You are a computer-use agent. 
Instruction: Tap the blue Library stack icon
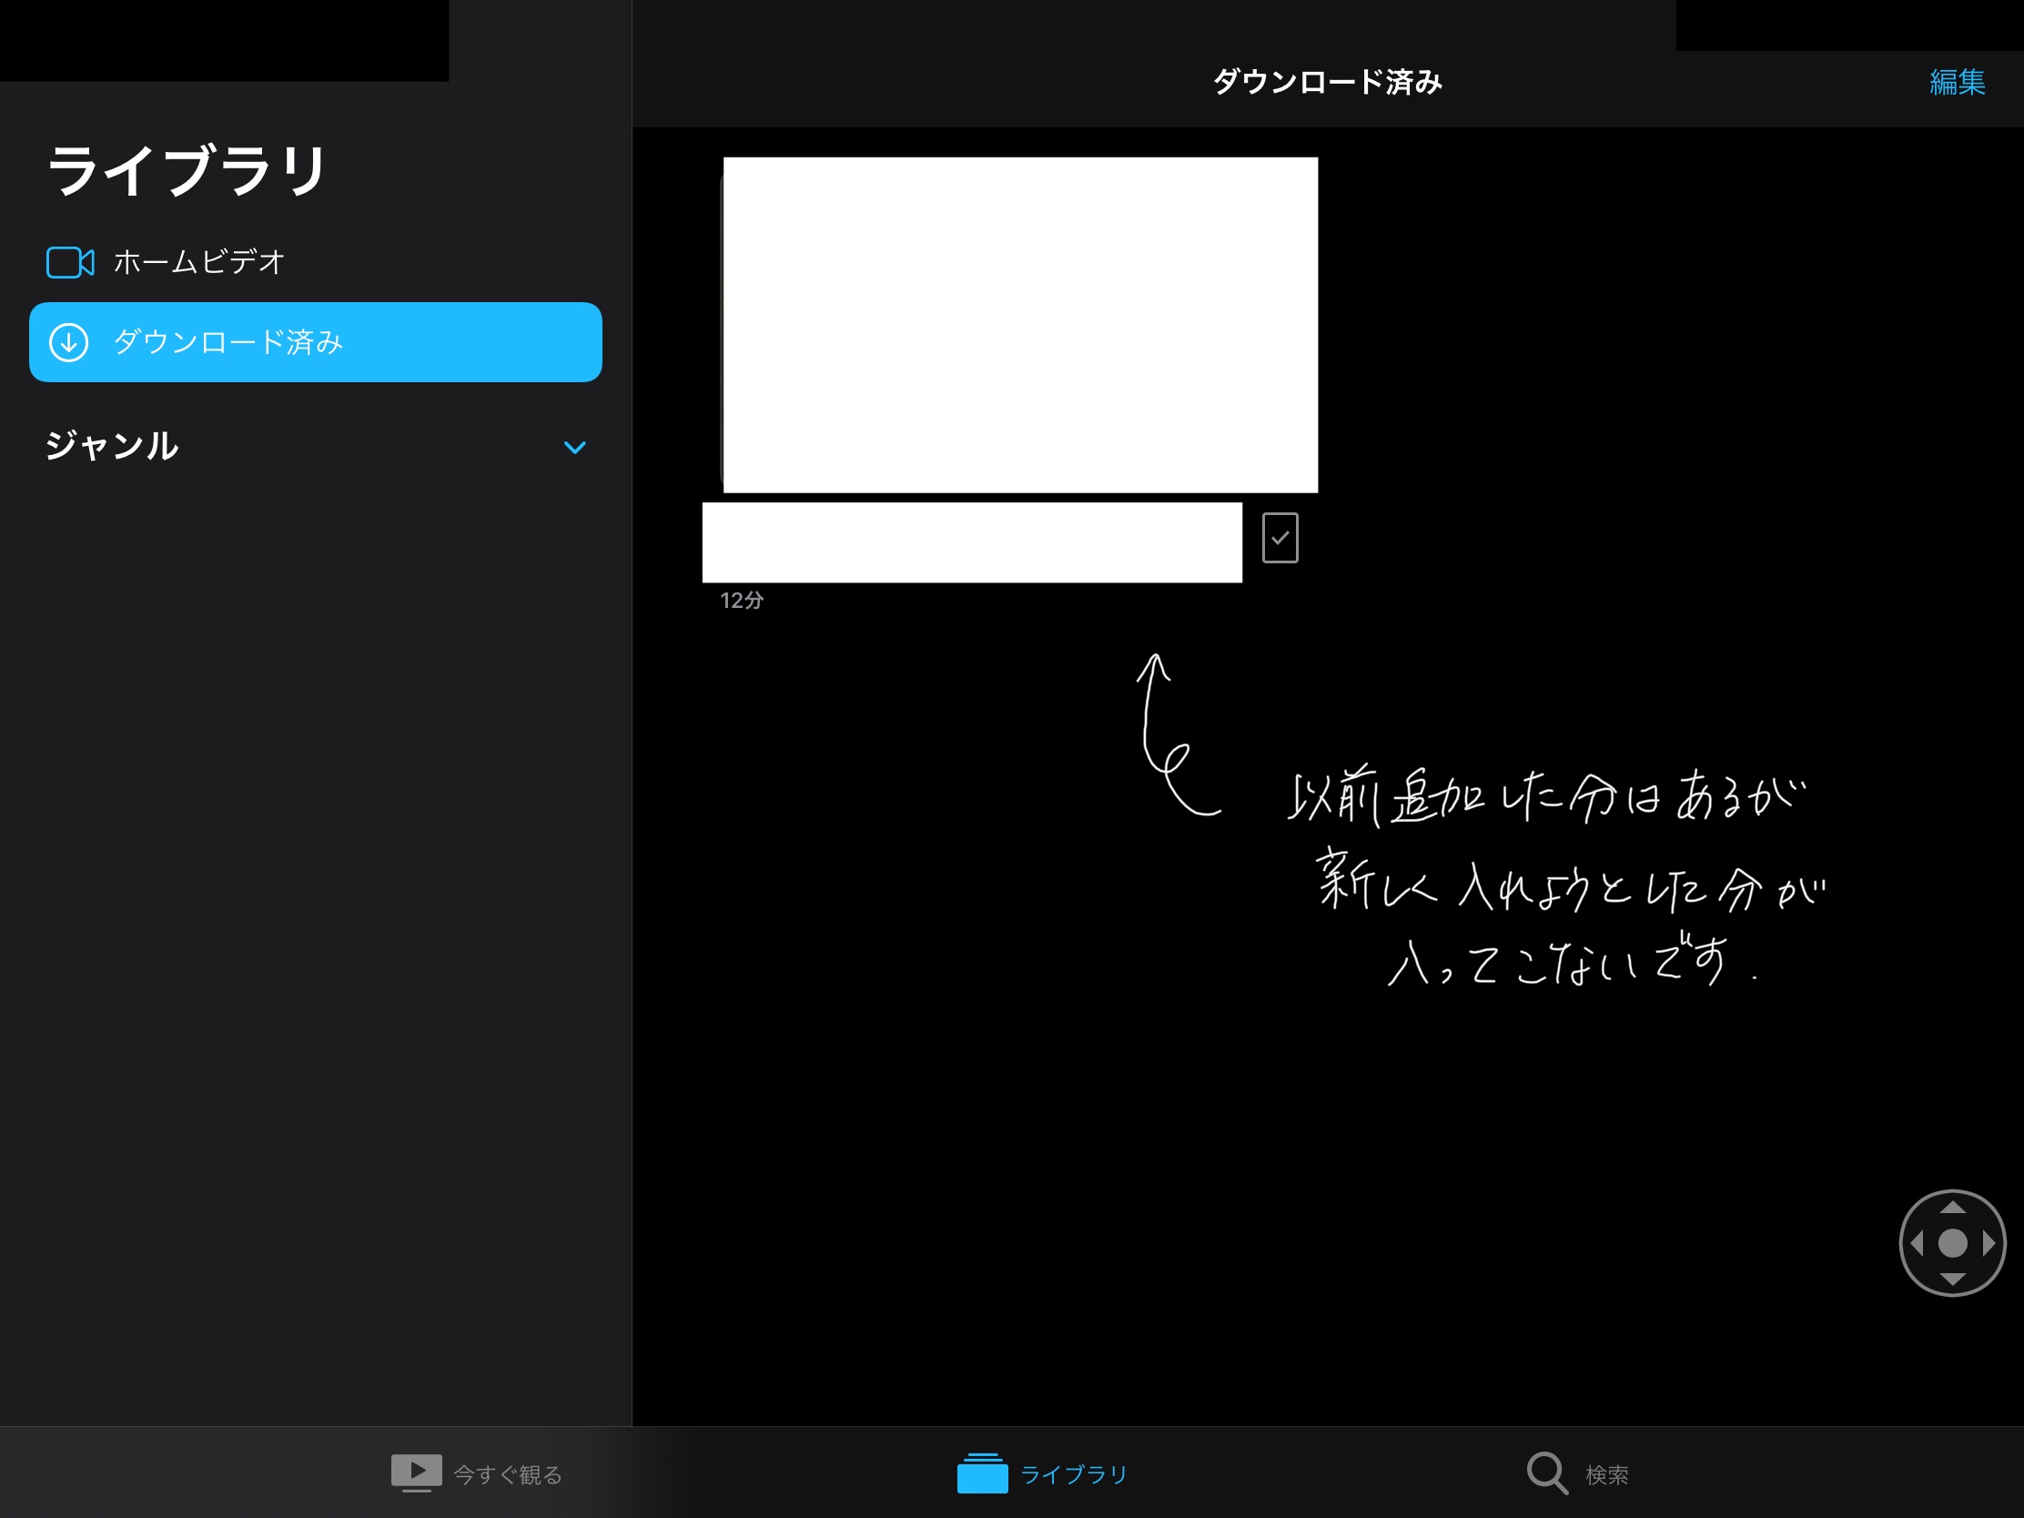coord(982,1473)
